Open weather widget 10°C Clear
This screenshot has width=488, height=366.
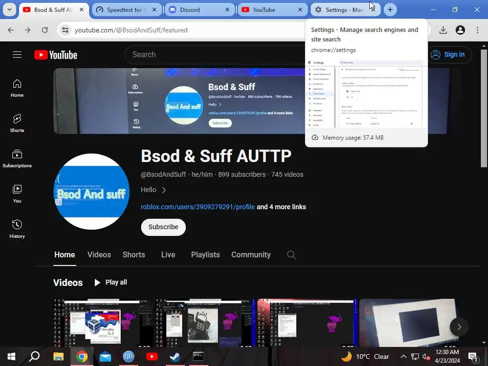(x=365, y=356)
